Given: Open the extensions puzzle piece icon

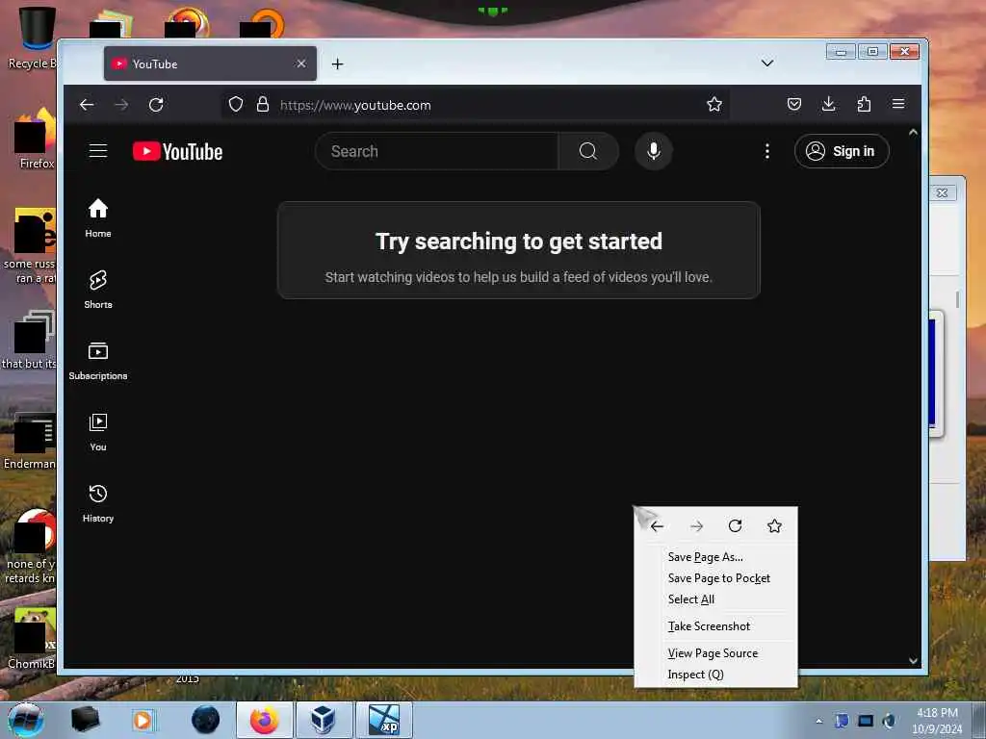Looking at the screenshot, I should coord(864,104).
